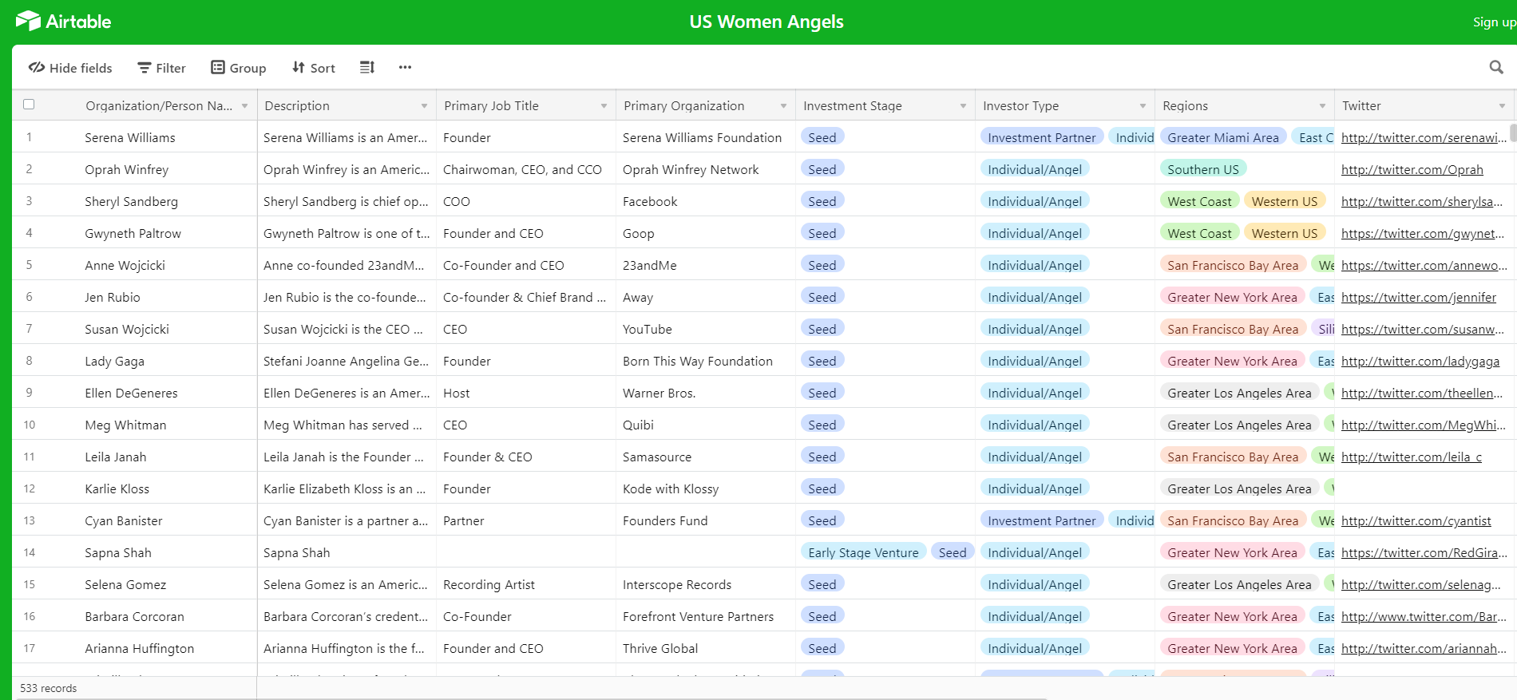Select the Recording Artist job title cell
Viewport: 1517px width, 700px height.
point(526,584)
